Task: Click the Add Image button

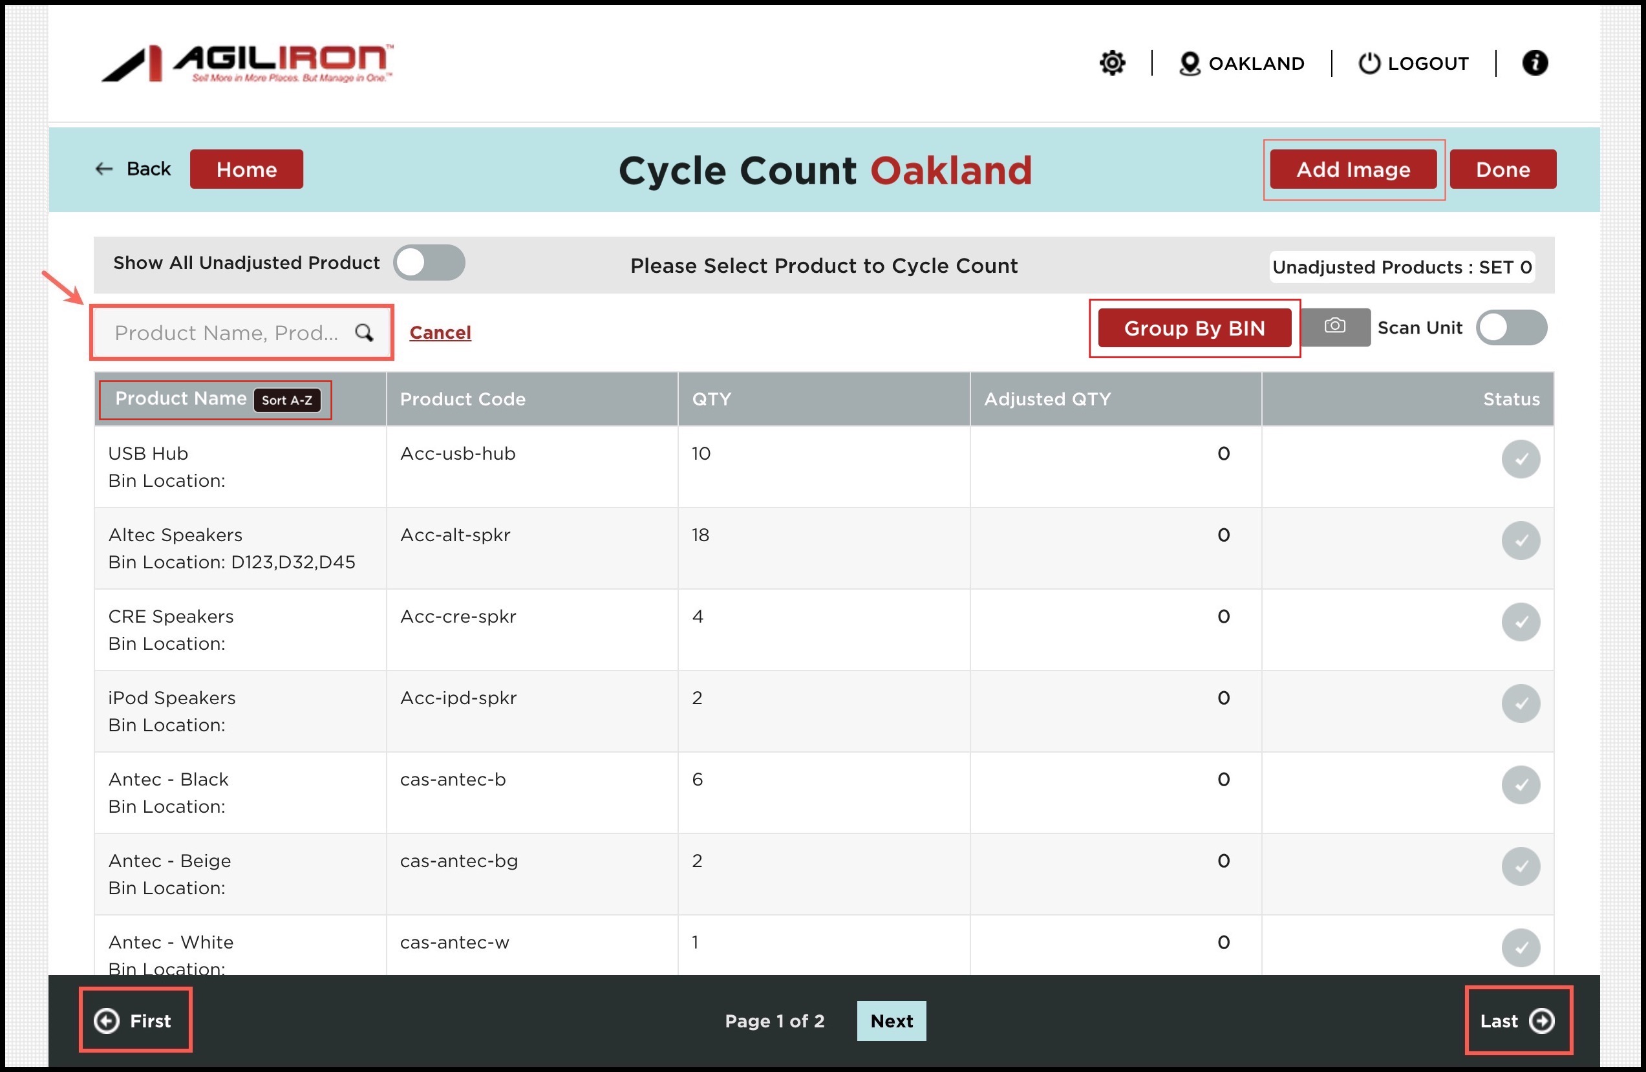Action: click(1352, 169)
